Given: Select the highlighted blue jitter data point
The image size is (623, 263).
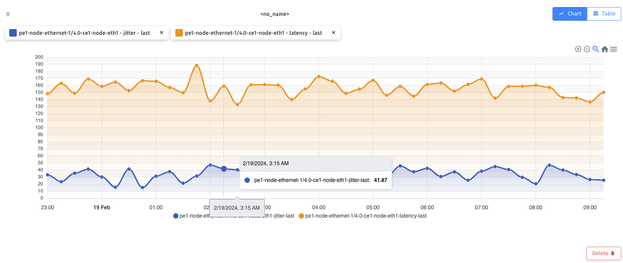Looking at the screenshot, I should coord(223,168).
